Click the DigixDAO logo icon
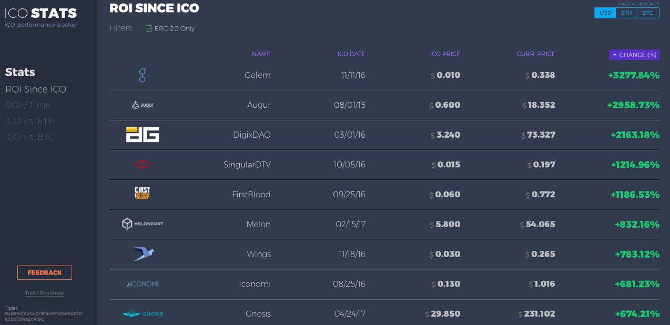This screenshot has width=670, height=325. point(143,135)
